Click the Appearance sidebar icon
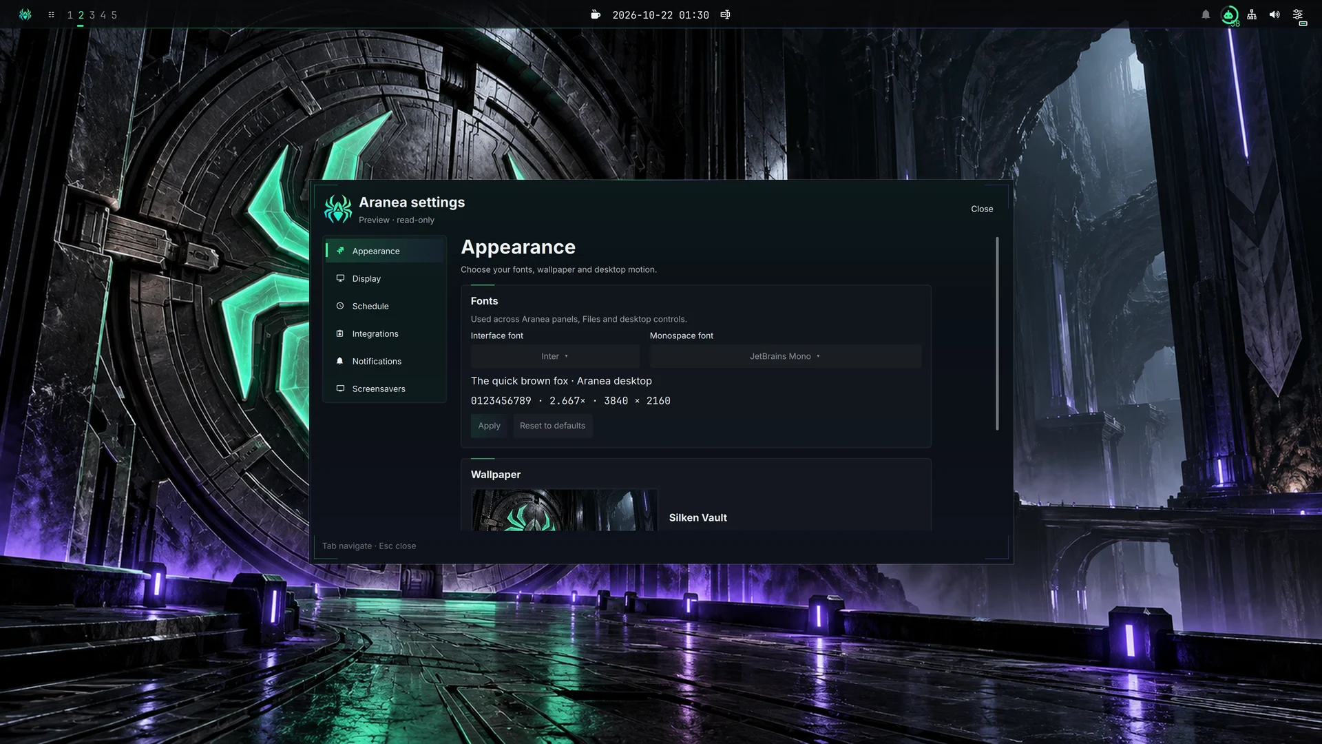The height and width of the screenshot is (744, 1322). point(340,251)
